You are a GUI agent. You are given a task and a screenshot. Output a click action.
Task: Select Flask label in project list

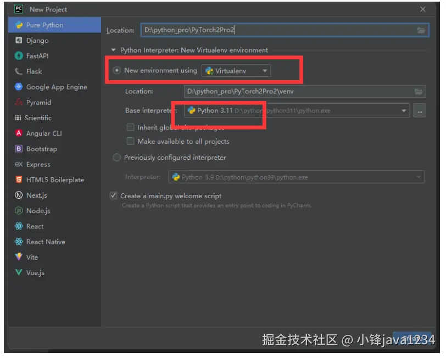pos(34,71)
